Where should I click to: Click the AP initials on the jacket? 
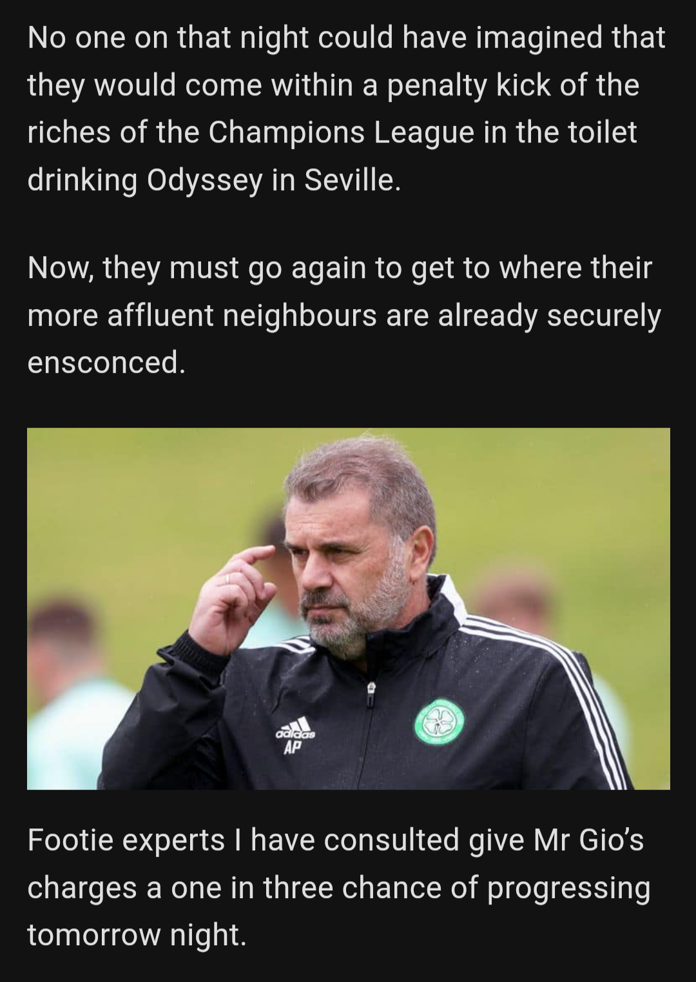coord(291,749)
